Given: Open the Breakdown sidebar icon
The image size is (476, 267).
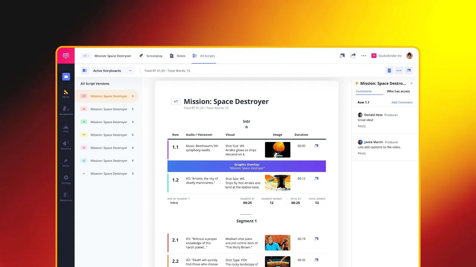Looking at the screenshot, I should pyautogui.click(x=66, y=111).
